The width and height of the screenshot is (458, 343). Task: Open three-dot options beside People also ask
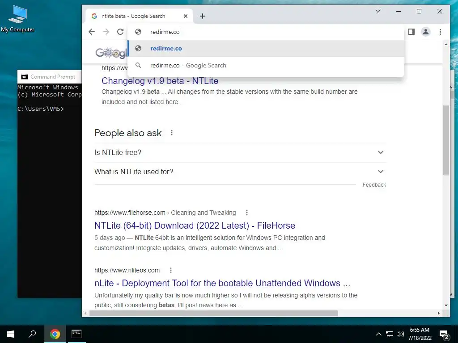point(172,133)
